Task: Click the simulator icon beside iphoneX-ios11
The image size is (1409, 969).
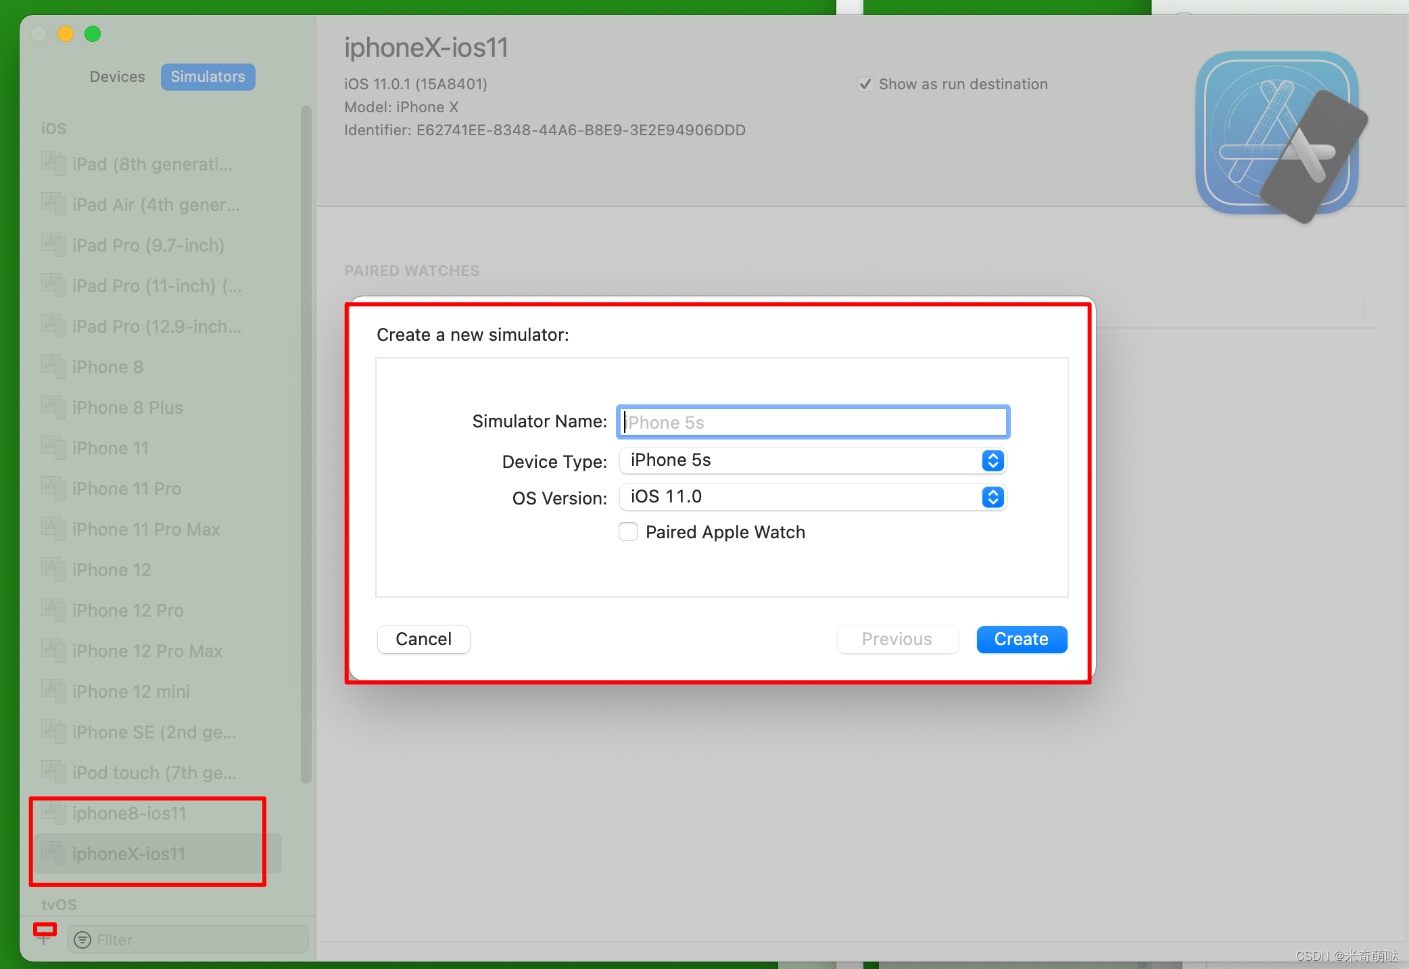Action: [53, 853]
